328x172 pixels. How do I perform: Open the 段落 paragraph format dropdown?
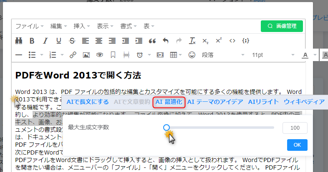(223, 55)
